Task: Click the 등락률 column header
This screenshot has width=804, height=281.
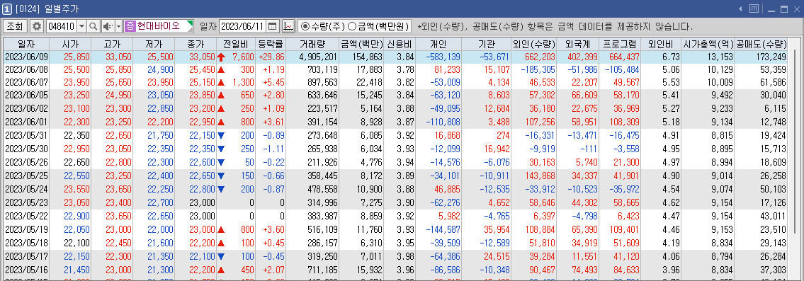Action: point(271,44)
